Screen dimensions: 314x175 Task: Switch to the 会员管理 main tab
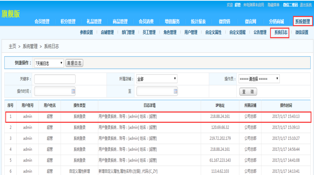click(42, 21)
